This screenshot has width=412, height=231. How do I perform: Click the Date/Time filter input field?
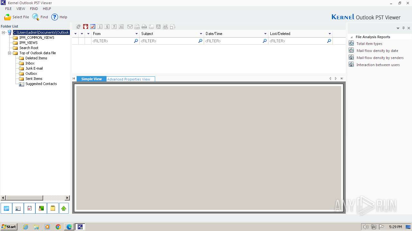point(236,41)
